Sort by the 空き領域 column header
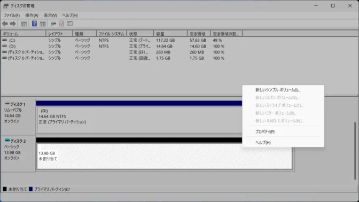359x202 pixels. click(x=199, y=34)
